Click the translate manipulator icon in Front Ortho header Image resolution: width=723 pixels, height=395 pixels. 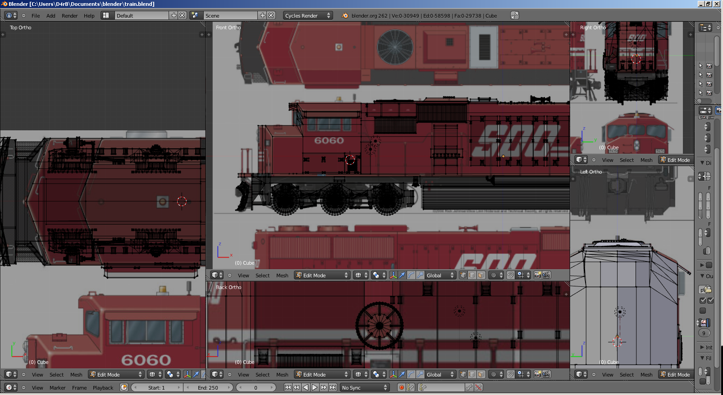tap(402, 275)
